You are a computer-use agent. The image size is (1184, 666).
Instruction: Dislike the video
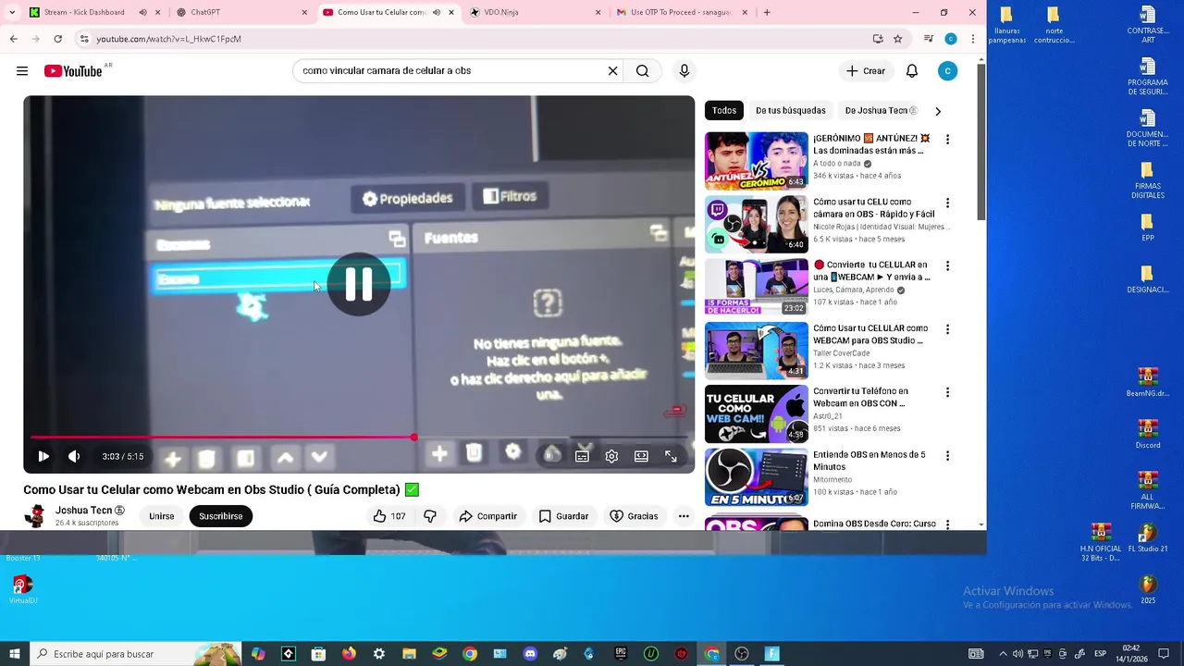(x=430, y=516)
